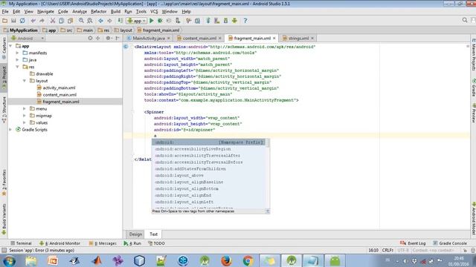Click the Help question mark icon
This screenshot has height=267, width=476.
245,21
